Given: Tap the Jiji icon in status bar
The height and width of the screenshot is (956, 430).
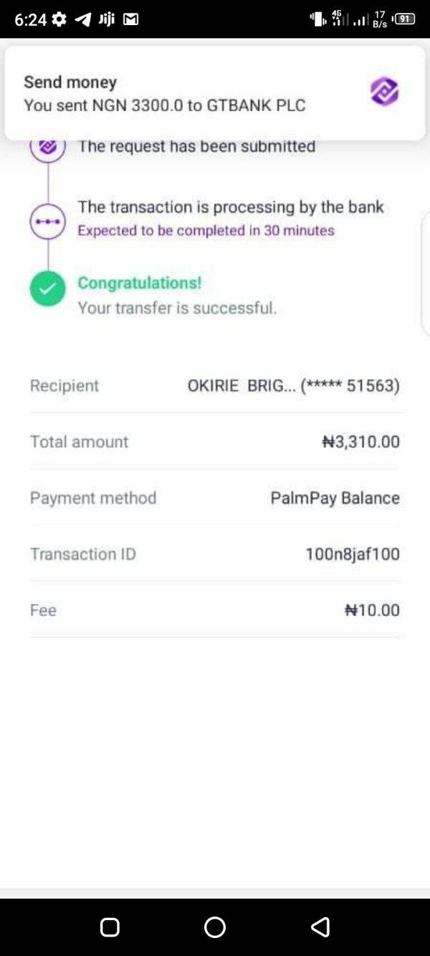Looking at the screenshot, I should pyautogui.click(x=107, y=19).
